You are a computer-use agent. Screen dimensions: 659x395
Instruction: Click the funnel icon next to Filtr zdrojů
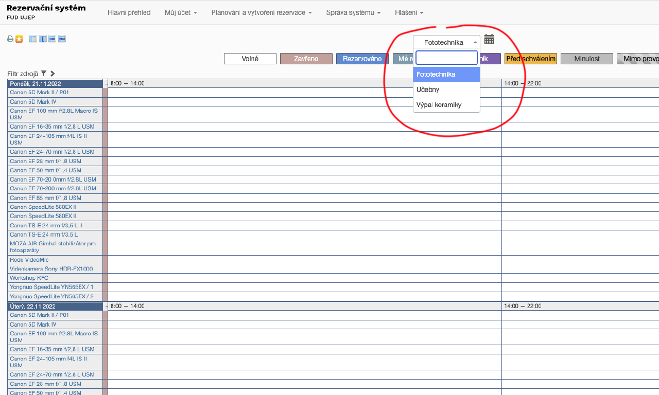pyautogui.click(x=44, y=74)
